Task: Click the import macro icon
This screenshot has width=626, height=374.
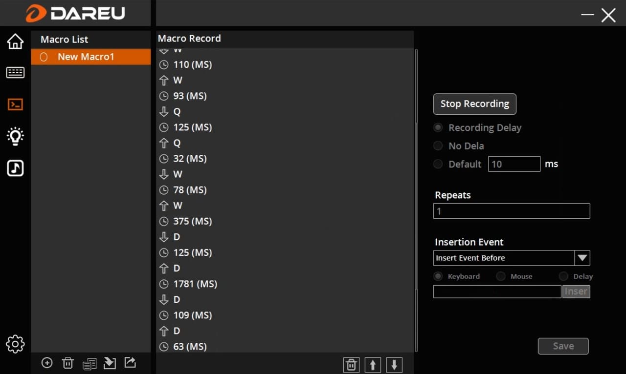Action: click(110, 363)
